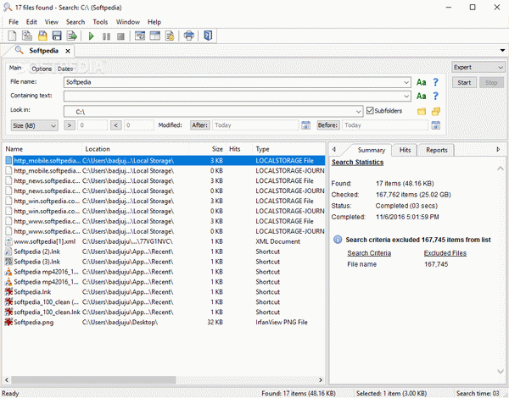
Task: Browse for single folder icon beside Subfolders
Action: [422, 112]
